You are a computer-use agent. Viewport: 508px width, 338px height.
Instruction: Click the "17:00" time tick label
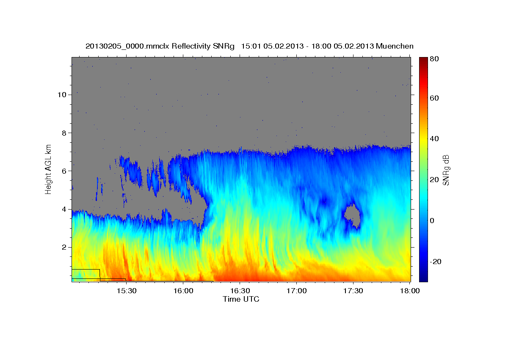point(296,291)
